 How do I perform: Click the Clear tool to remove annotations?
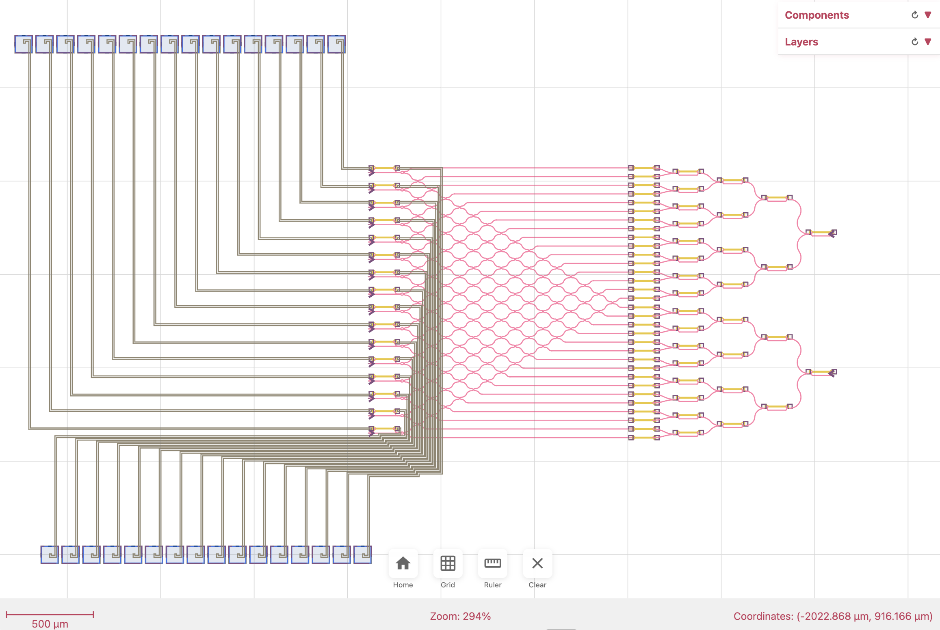(537, 563)
